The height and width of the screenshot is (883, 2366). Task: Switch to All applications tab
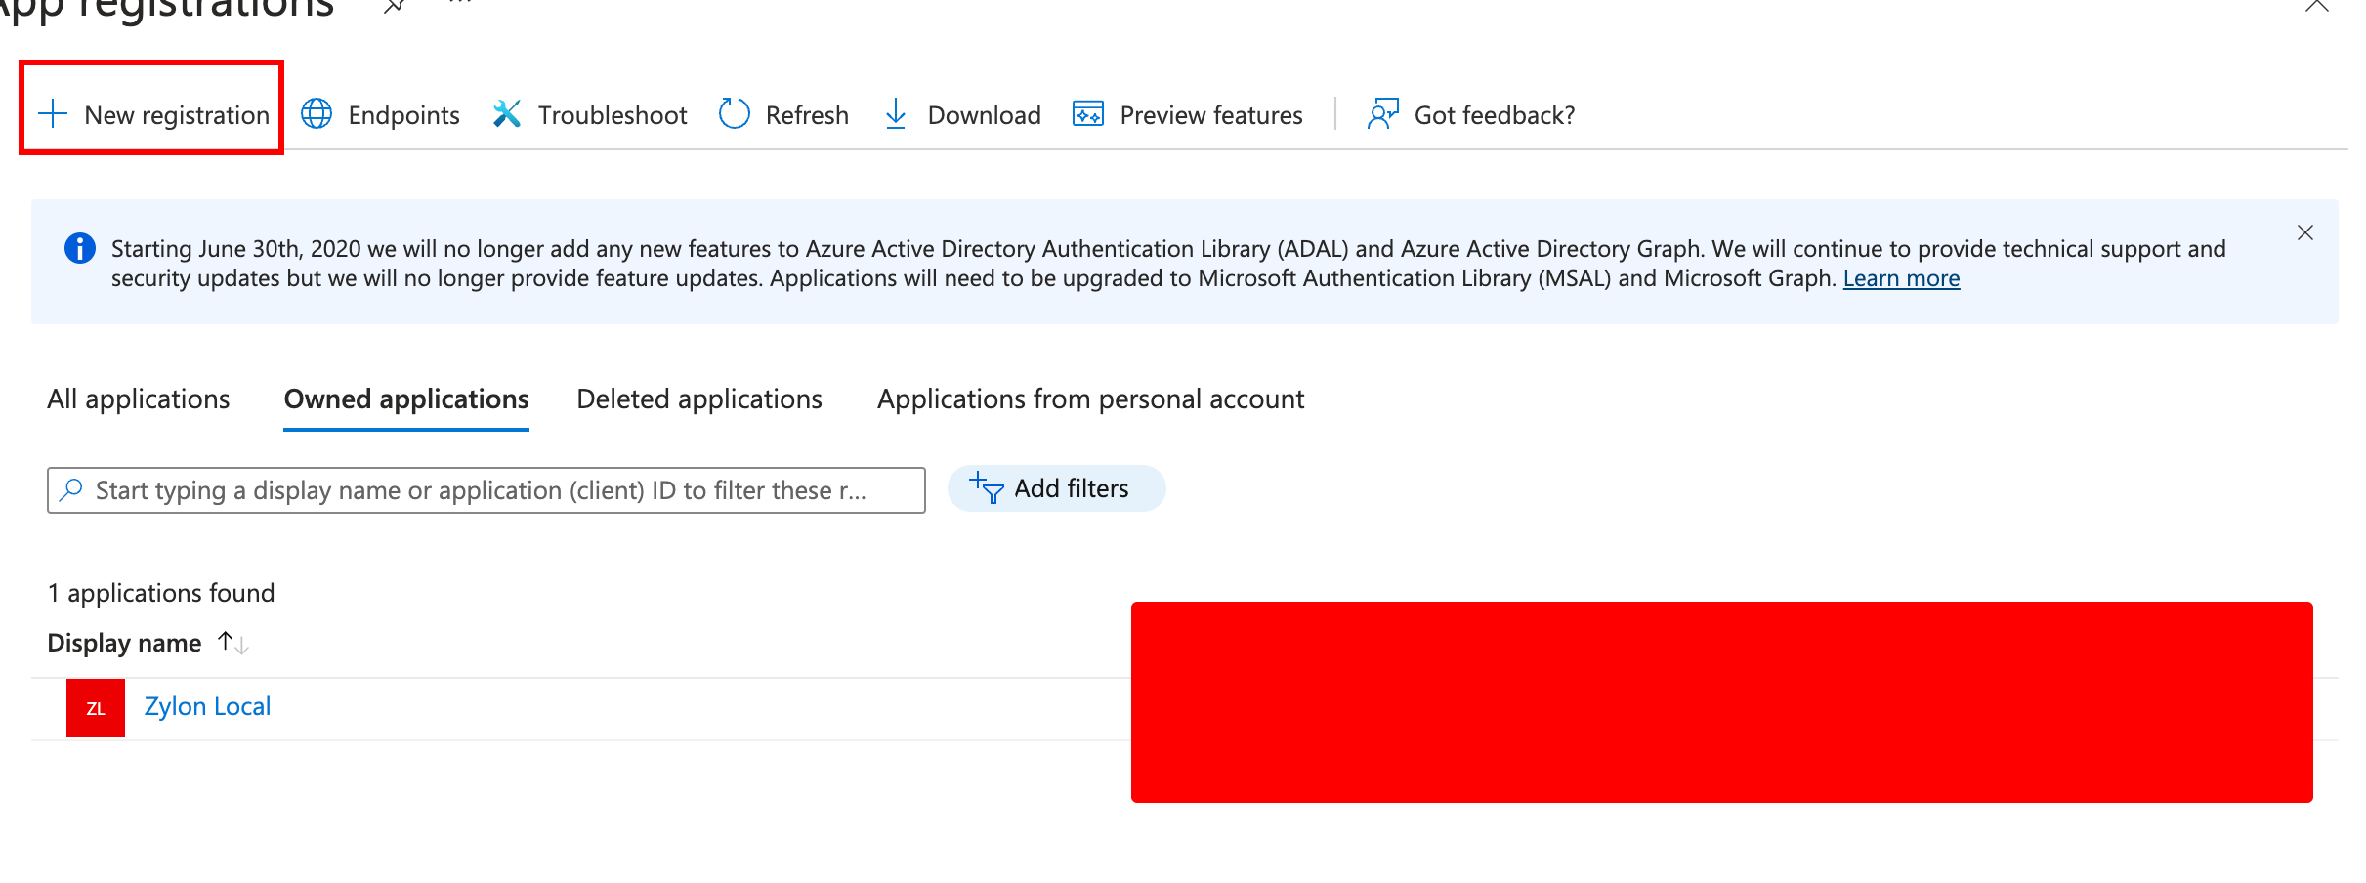139,399
